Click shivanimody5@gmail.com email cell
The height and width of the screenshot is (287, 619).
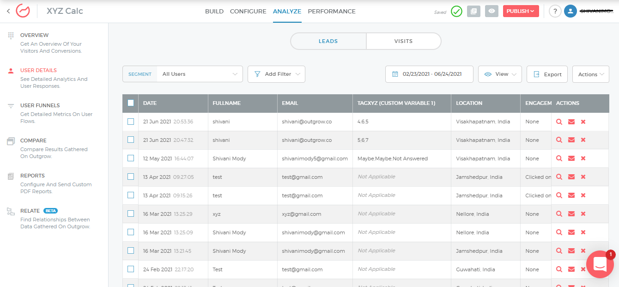pyautogui.click(x=315, y=159)
